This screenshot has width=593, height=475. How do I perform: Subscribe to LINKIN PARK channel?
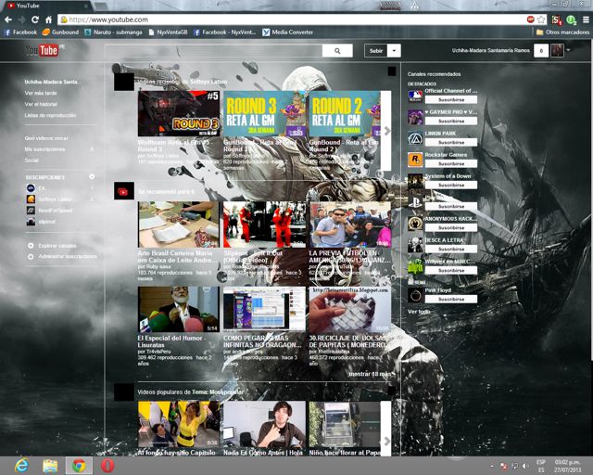(x=451, y=143)
